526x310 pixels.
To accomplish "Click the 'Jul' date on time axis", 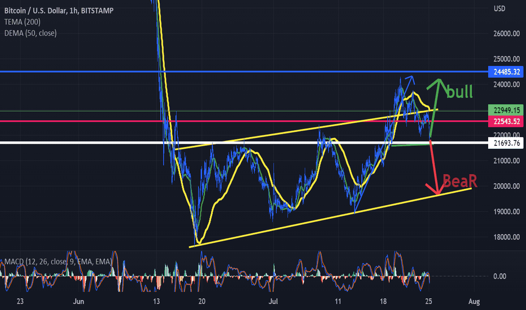I will point(273,302).
